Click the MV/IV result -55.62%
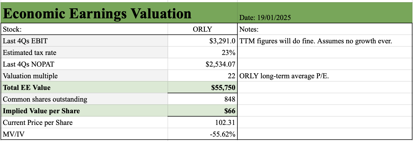Viewport: 413px width, 141px height. coord(203,134)
